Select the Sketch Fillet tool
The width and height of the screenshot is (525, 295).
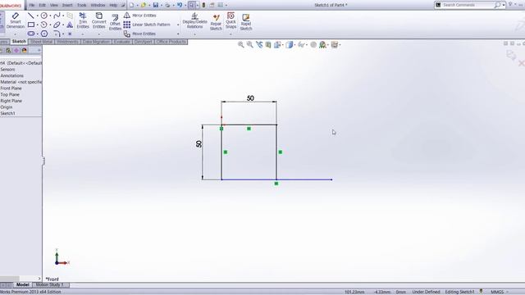click(x=57, y=34)
